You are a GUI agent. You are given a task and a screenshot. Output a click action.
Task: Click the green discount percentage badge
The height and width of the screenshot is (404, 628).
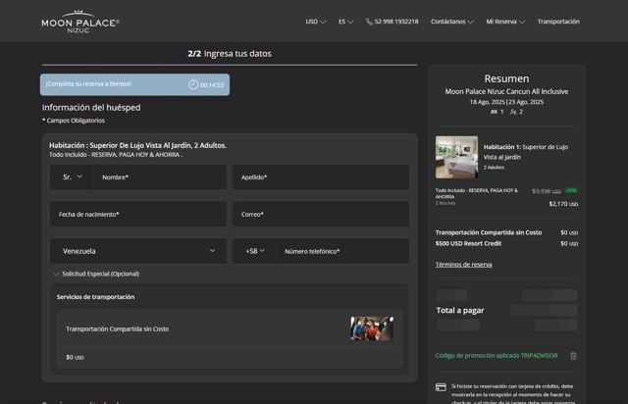point(571,190)
